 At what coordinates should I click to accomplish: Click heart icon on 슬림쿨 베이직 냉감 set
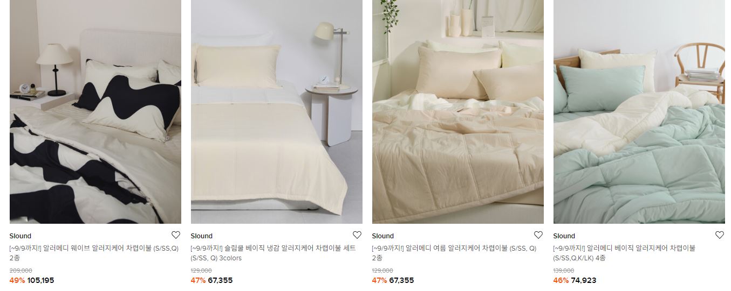point(357,235)
